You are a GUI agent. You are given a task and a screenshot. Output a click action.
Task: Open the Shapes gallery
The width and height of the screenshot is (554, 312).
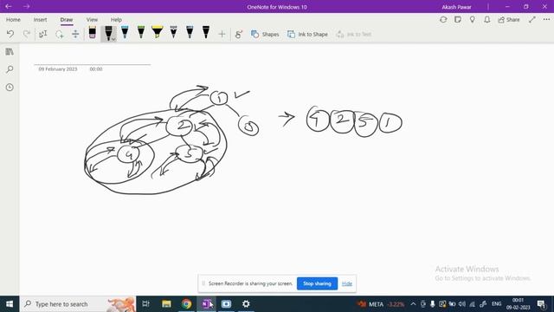coord(265,35)
